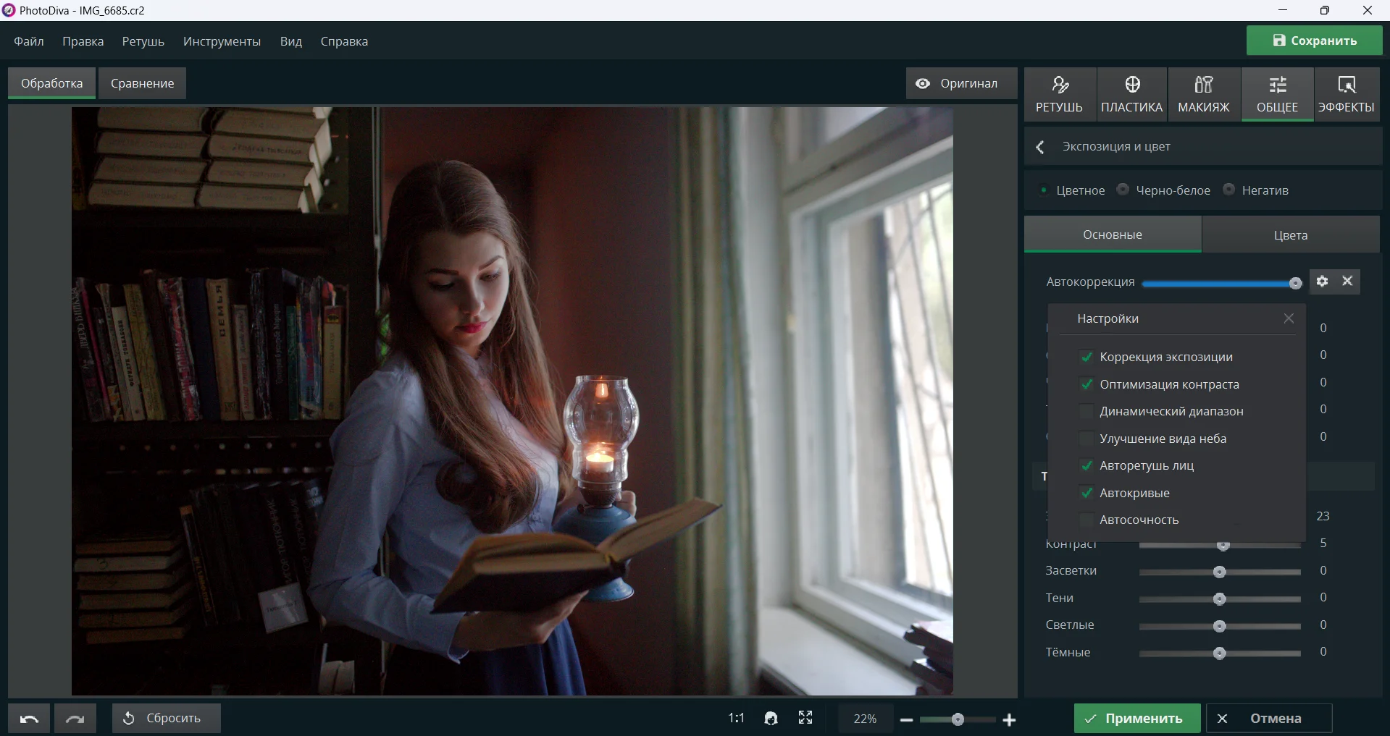The width and height of the screenshot is (1390, 736).
Task: Adjust the zoom level slider
Action: pos(958,719)
